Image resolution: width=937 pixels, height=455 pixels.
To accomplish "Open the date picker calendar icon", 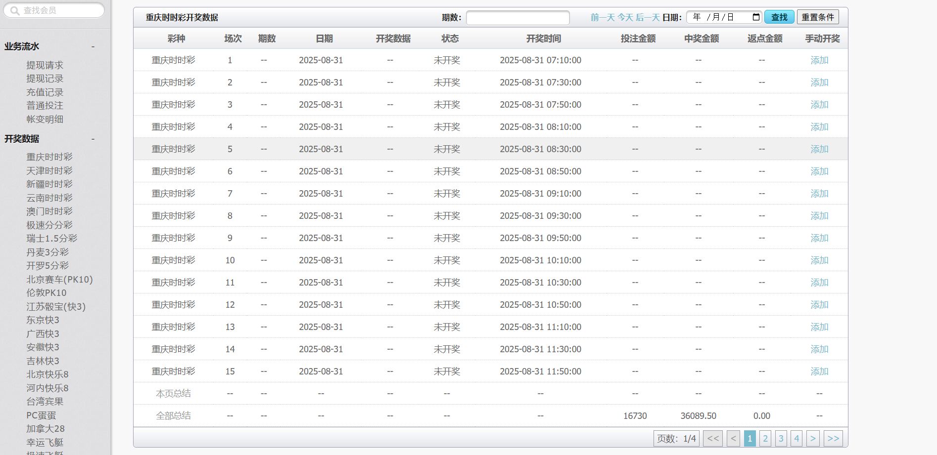I will 755,17.
